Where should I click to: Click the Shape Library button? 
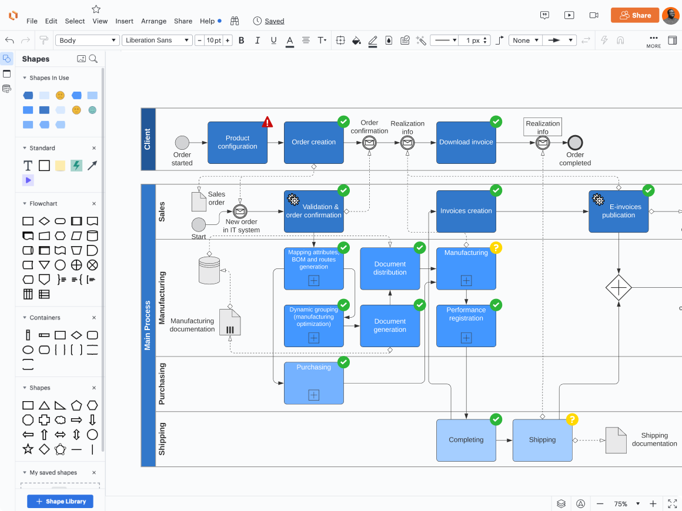pyautogui.click(x=60, y=502)
